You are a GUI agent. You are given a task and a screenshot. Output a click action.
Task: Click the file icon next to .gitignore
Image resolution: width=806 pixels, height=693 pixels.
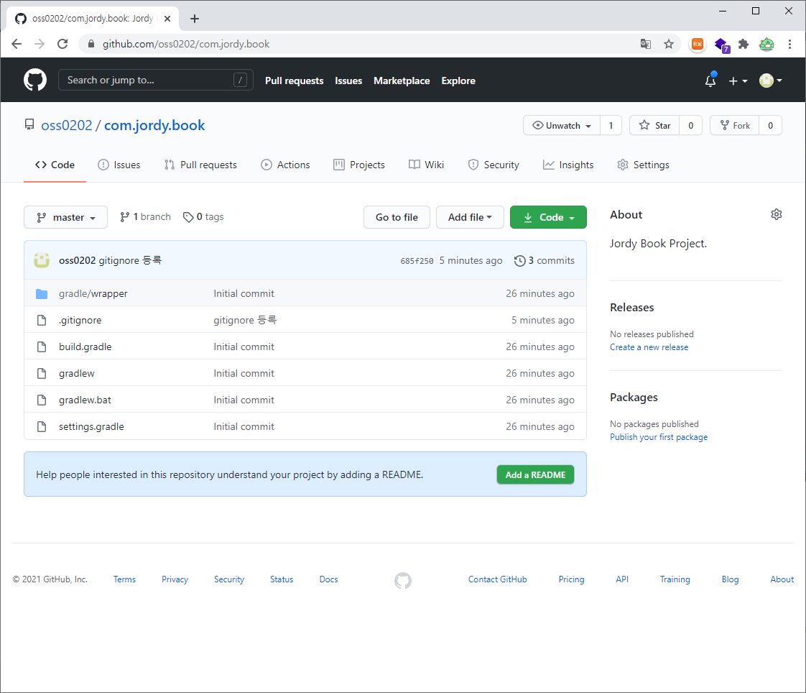(42, 320)
